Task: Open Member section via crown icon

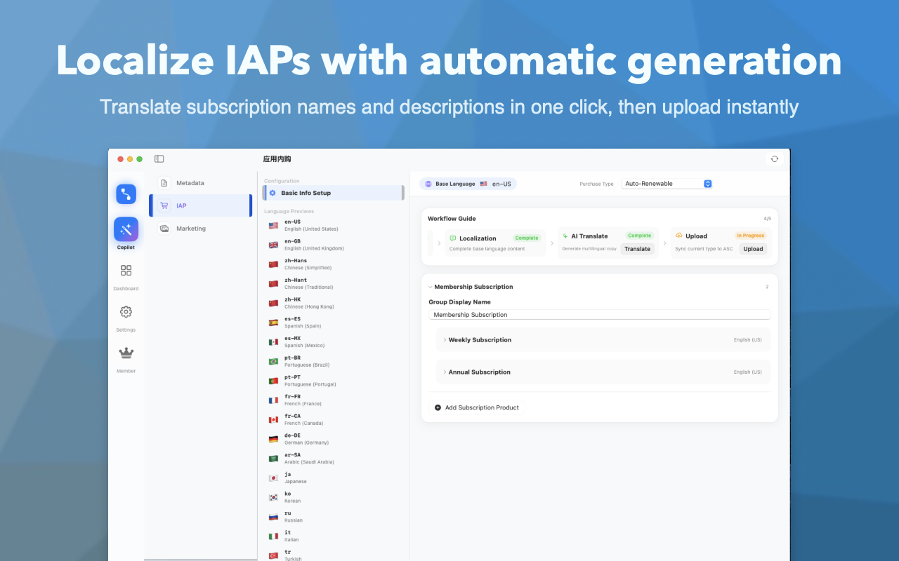Action: (126, 353)
